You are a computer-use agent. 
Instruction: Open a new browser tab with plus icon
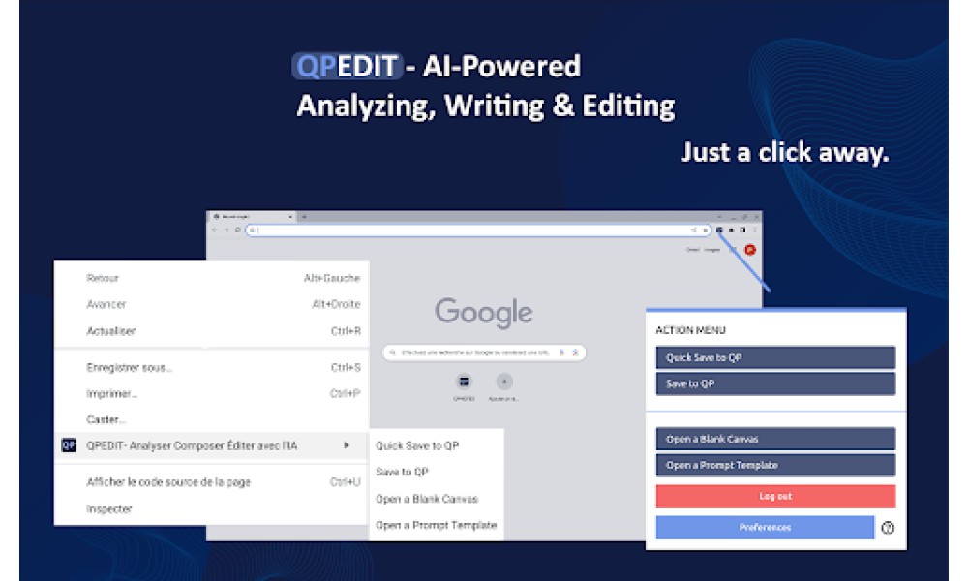coord(304,217)
